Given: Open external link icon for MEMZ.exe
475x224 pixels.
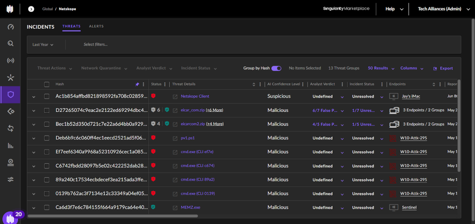Looking at the screenshot, I should coord(175,208).
